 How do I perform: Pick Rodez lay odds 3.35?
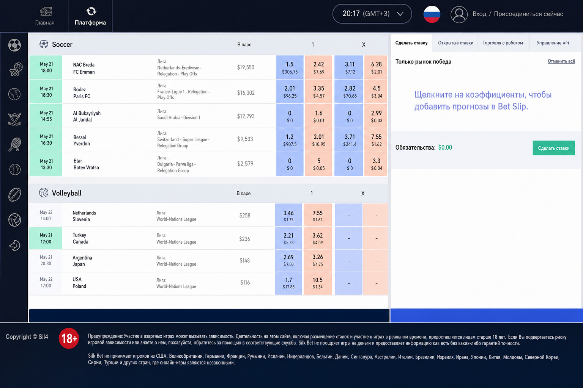pos(318,92)
